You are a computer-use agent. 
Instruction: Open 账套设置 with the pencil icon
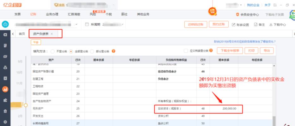click(x=240, y=25)
